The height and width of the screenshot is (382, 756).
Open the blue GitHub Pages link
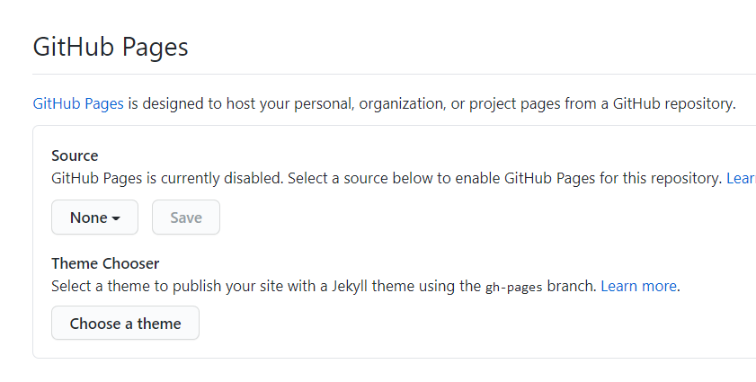[x=78, y=103]
